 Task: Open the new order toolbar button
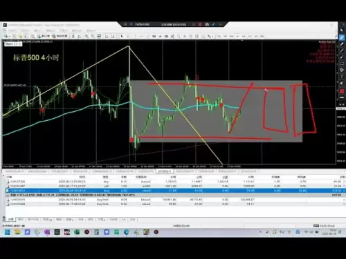[x=44, y=37]
